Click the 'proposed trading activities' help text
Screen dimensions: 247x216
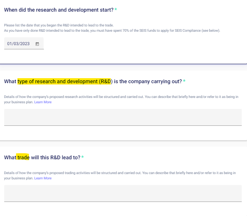click(x=120, y=175)
